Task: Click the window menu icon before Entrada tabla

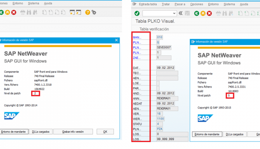Action: [135, 4]
